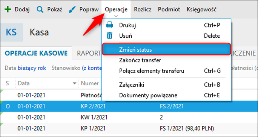
Task: Select the row KP 1/2021
Action: pyautogui.click(x=129, y=128)
